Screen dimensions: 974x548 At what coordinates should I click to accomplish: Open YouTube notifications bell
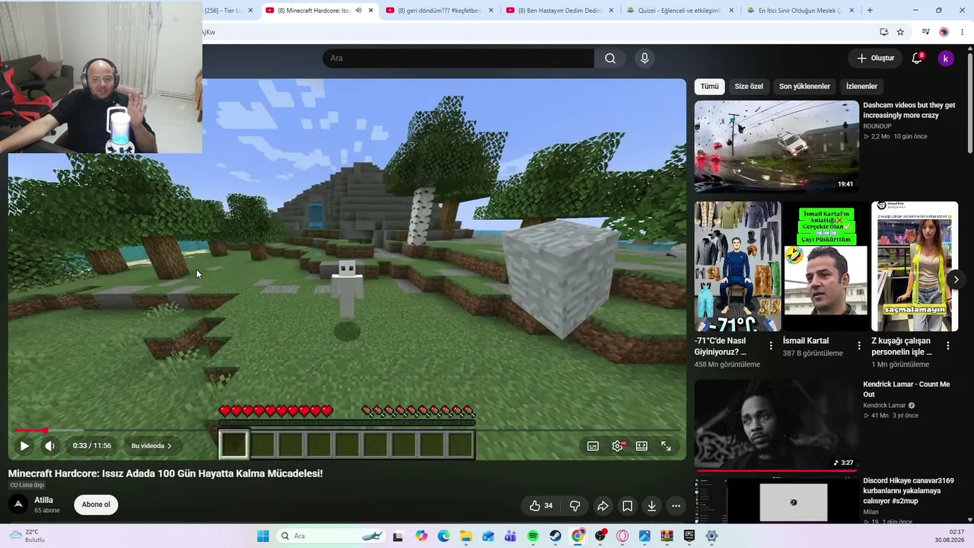(917, 59)
